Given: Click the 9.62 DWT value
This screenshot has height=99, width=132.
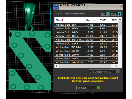Looking at the screenshot, I should (103, 25).
